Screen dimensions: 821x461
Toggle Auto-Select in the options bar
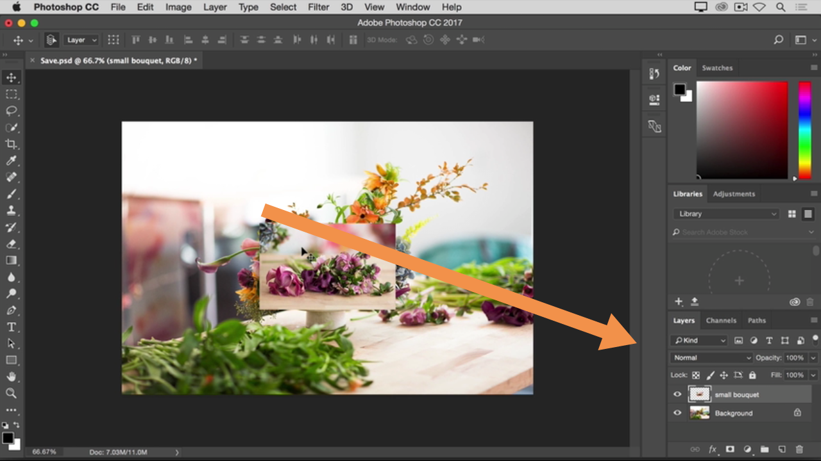(51, 40)
